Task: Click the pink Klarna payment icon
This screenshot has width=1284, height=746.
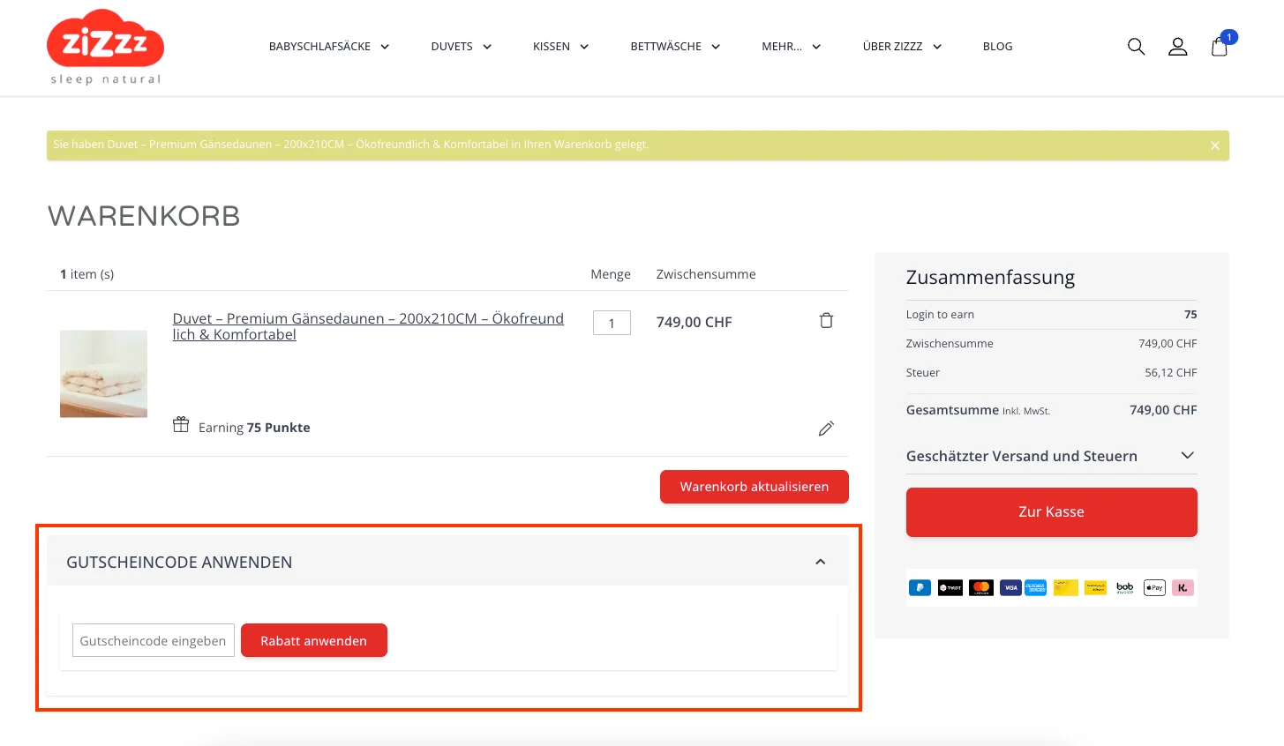Action: [1183, 587]
